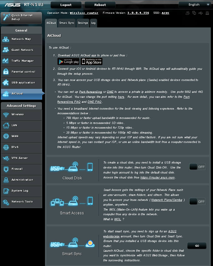Click the GO button for Smart Sync

[197, 246]
